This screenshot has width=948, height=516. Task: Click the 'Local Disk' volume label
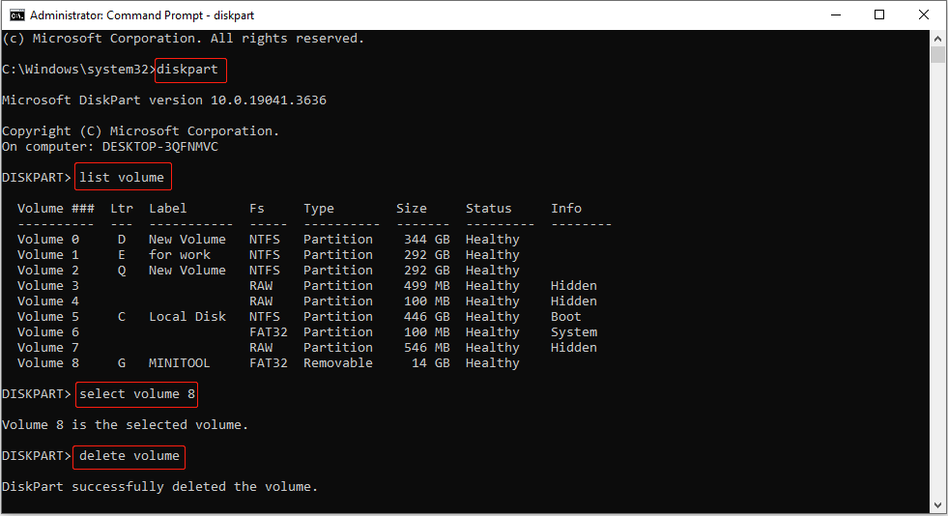(187, 317)
